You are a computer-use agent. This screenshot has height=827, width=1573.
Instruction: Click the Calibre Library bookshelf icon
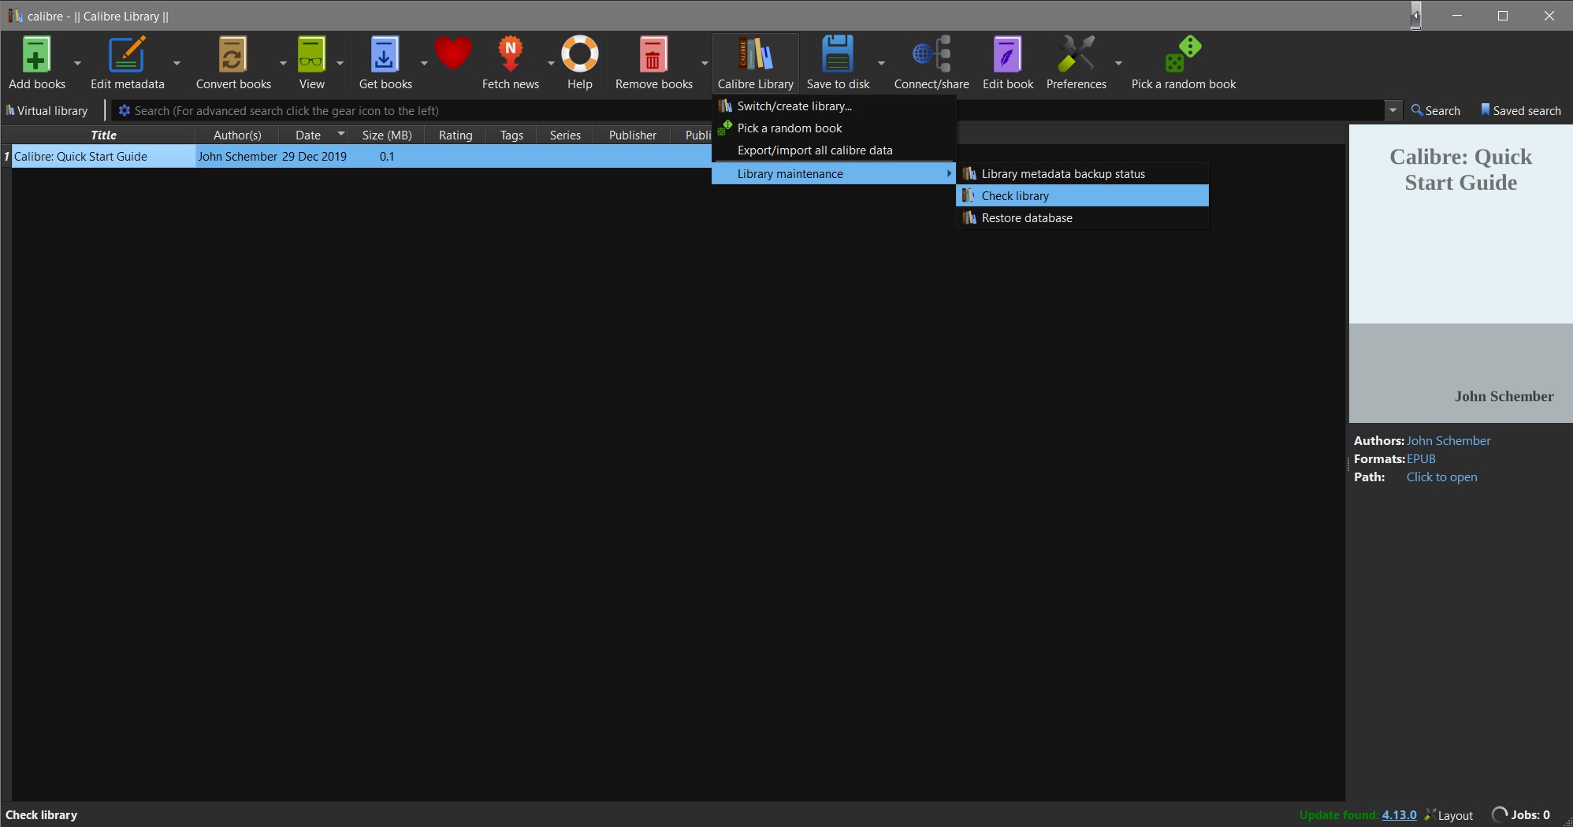point(755,54)
